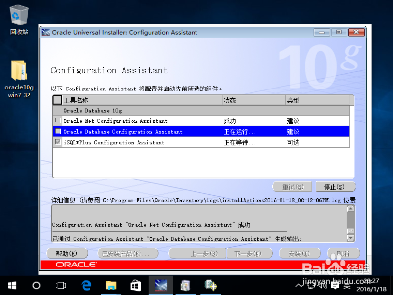The width and height of the screenshot is (393, 295).
Task: Open File Explorer from the taskbar
Action: 111,285
